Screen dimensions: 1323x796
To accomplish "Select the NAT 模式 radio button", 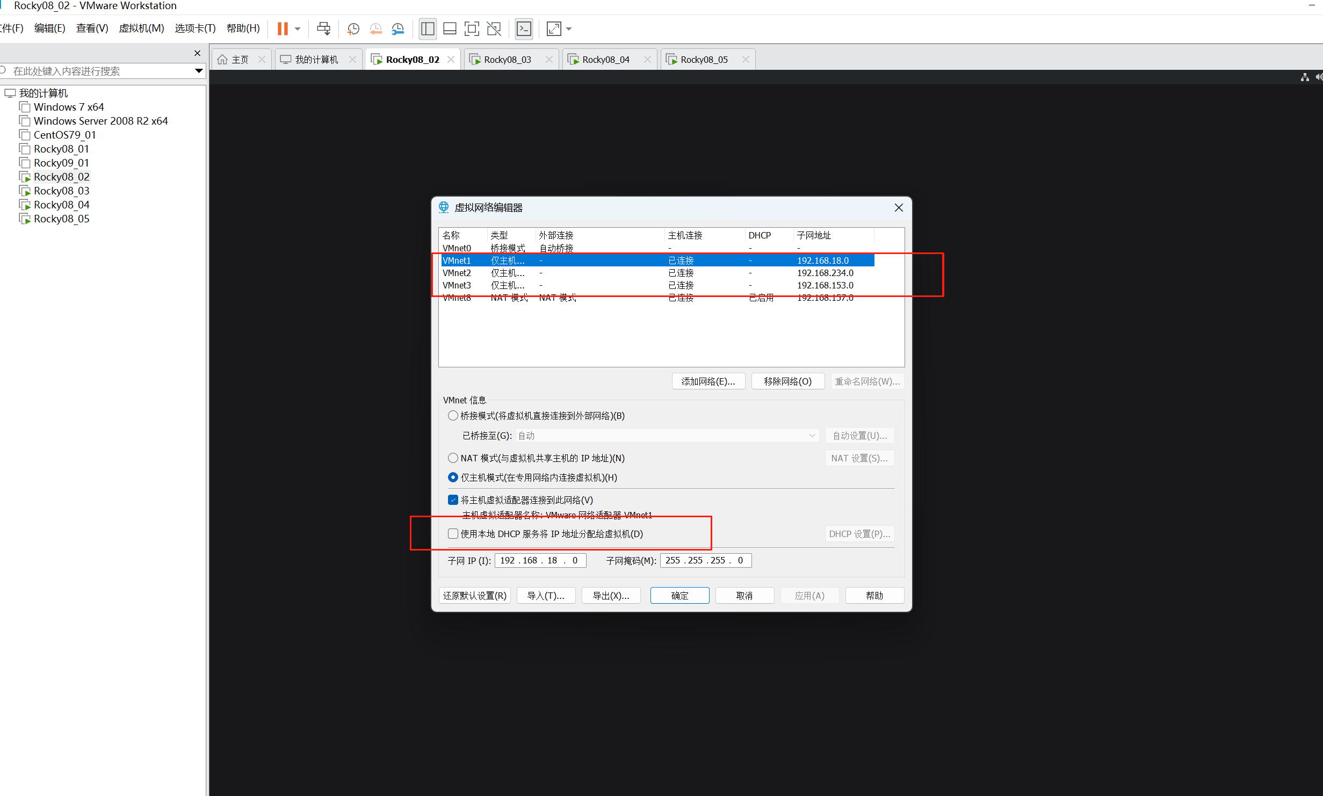I will click(x=453, y=458).
